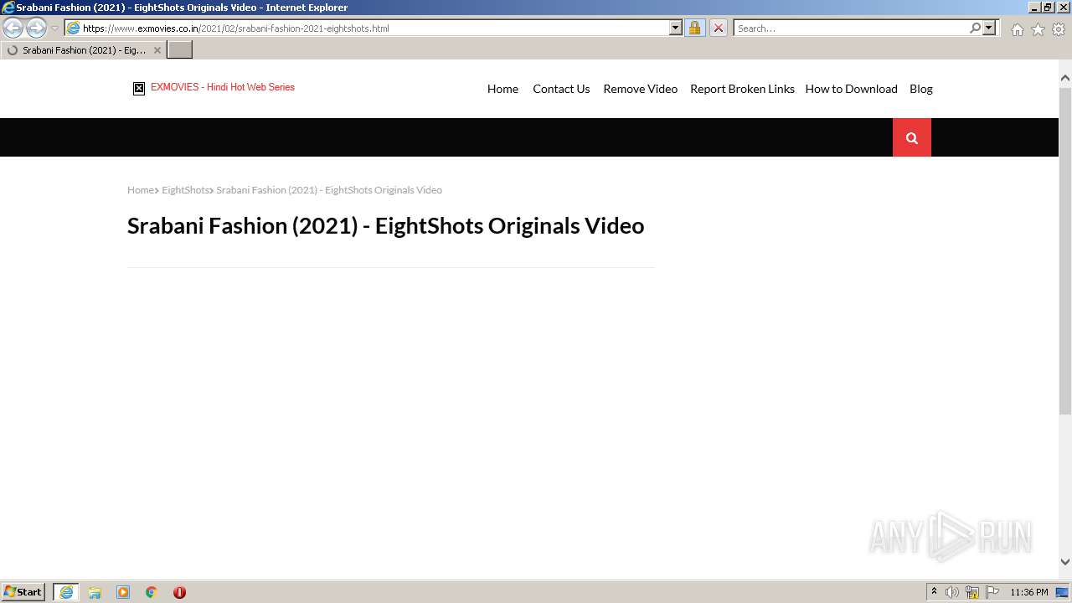The height and width of the screenshot is (603, 1072).
Task: Click the EightShots breadcrumb link
Action: [x=185, y=190]
